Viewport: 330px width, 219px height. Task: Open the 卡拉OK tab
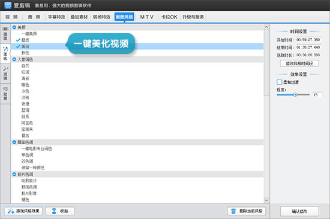(169, 17)
